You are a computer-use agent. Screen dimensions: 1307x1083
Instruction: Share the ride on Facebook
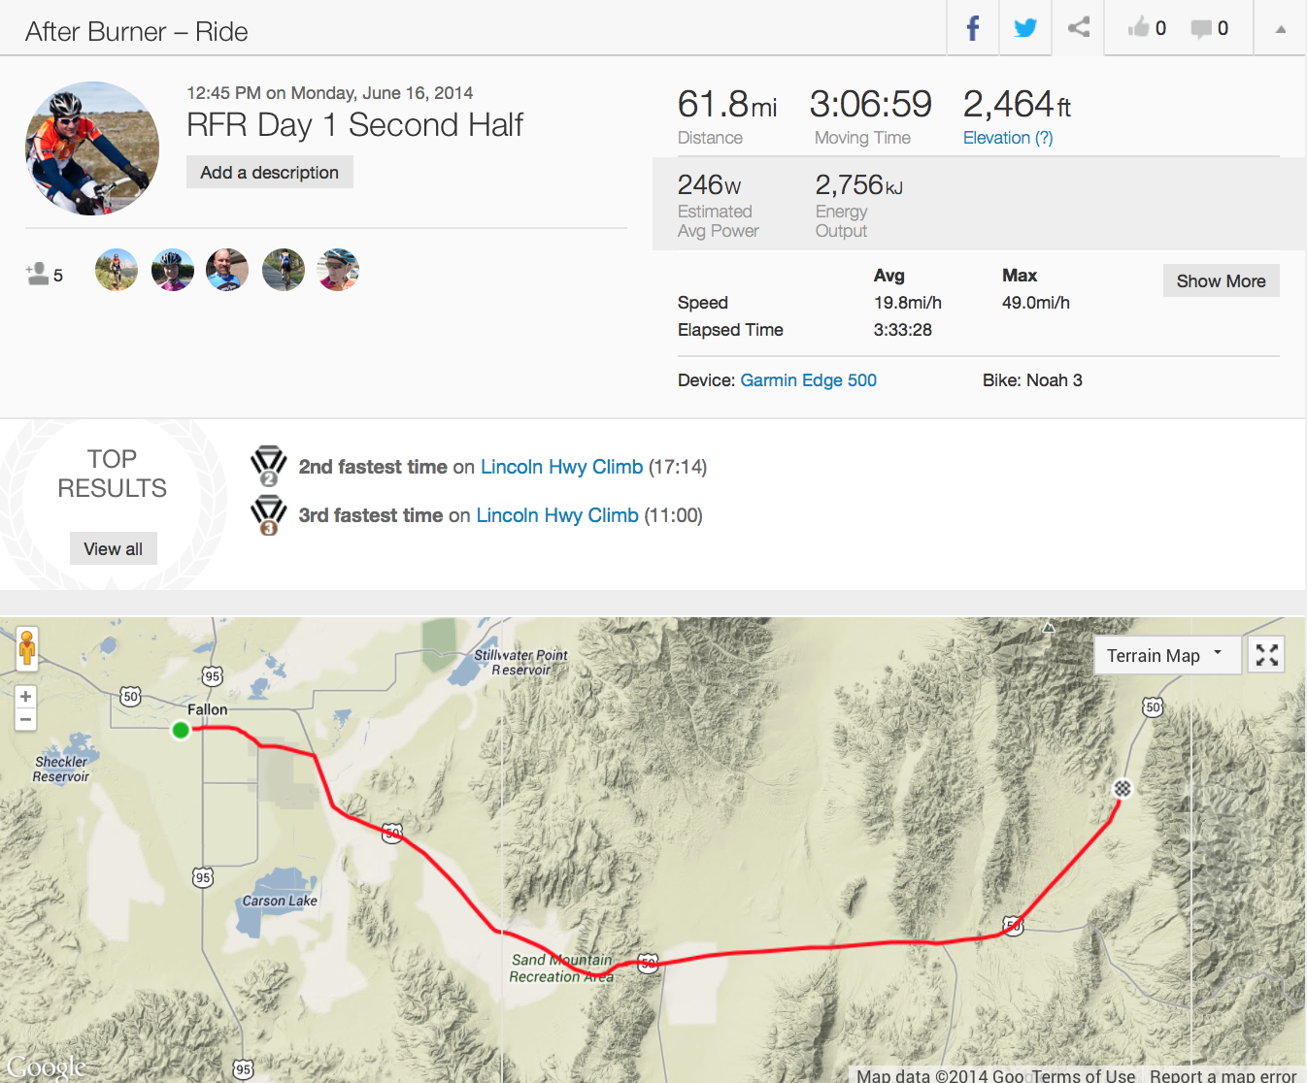coord(973,28)
